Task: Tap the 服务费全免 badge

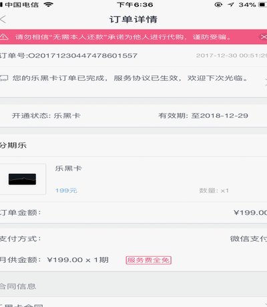Action: coord(148,260)
